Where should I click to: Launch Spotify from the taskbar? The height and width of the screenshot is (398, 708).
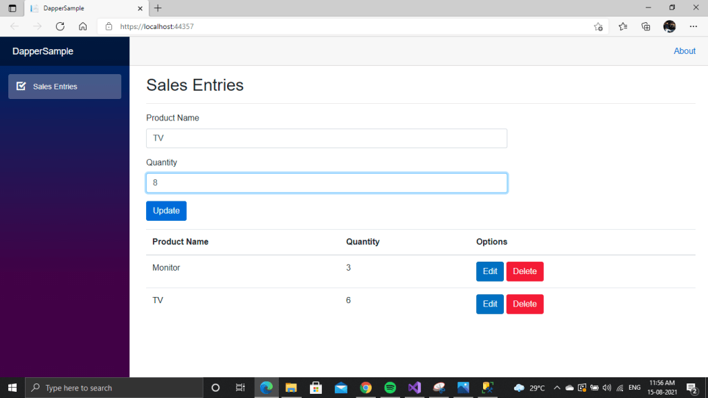(390, 388)
